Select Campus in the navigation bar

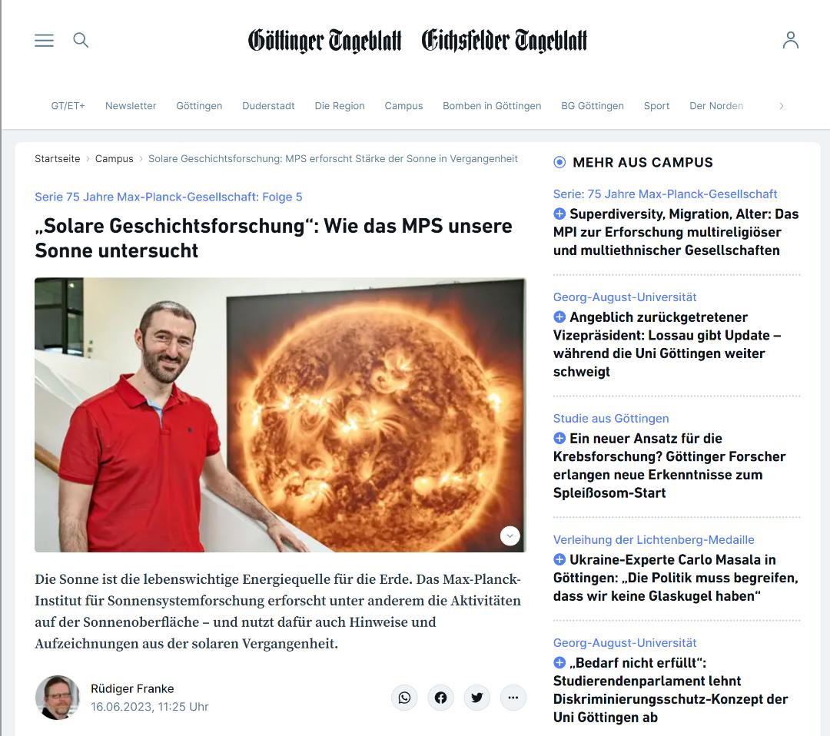[x=403, y=106]
